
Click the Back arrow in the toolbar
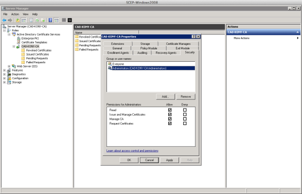[x=4, y=20]
